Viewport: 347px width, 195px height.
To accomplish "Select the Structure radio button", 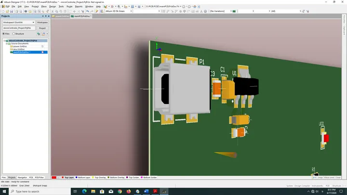I will point(13,34).
